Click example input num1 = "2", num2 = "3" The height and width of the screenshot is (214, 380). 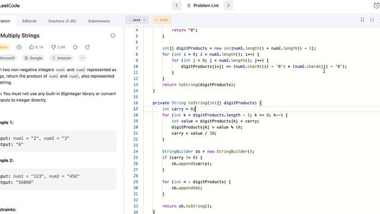coord(41,139)
